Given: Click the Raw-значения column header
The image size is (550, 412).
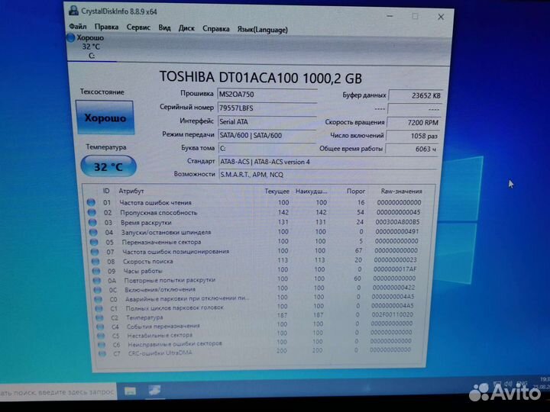Looking at the screenshot, I should pos(401,192).
